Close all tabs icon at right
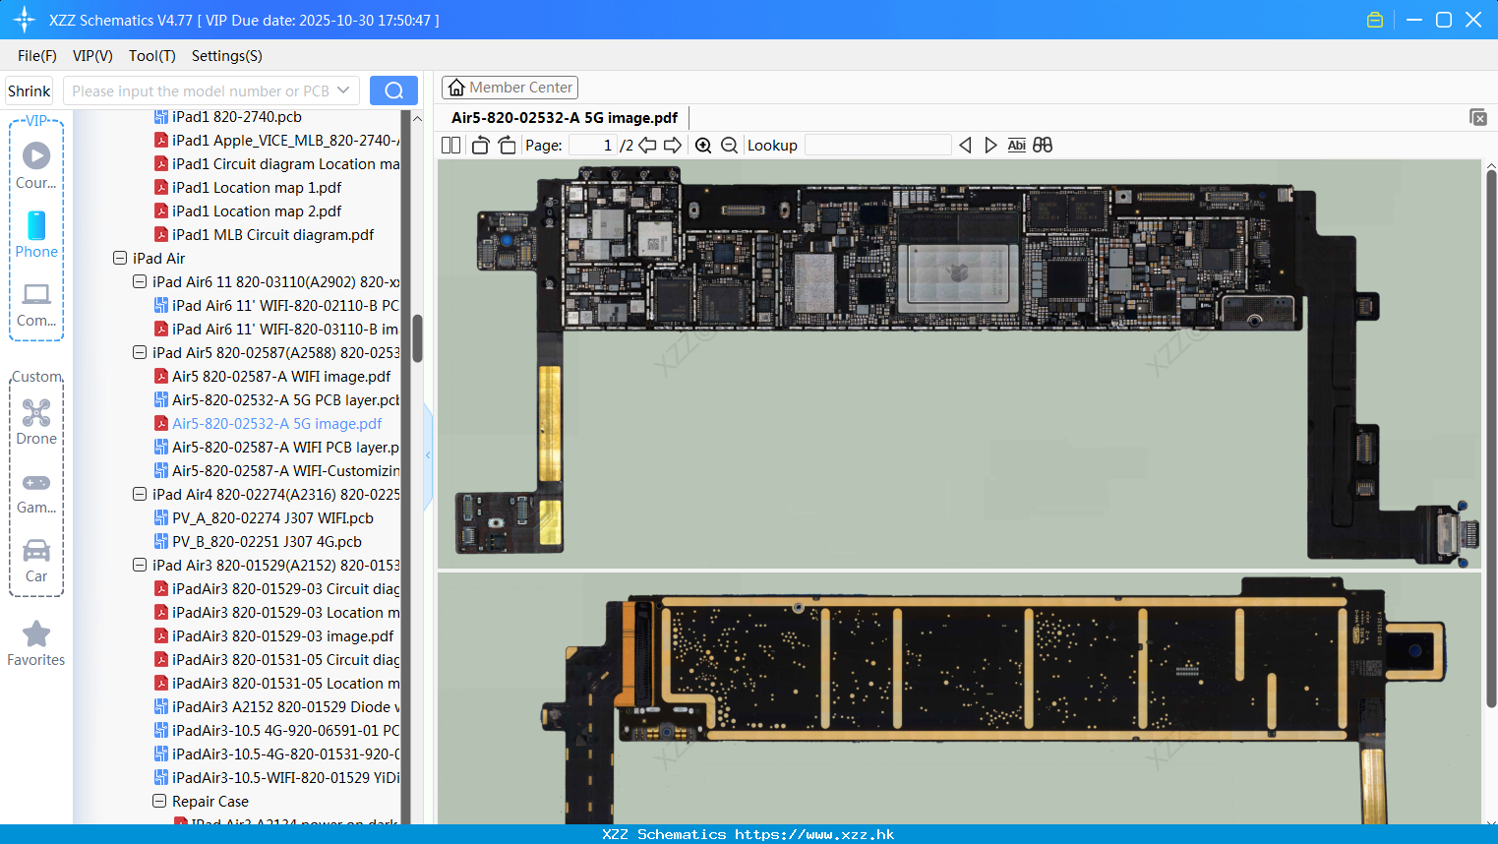The image size is (1498, 844). 1477,117
